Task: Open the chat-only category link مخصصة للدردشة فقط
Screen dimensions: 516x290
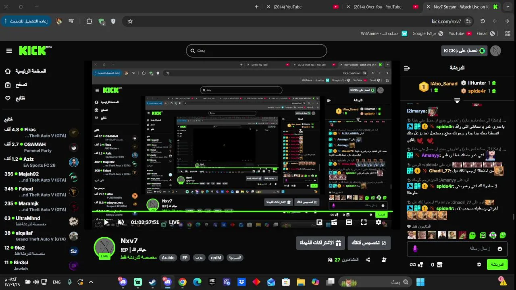Action: click(138, 257)
